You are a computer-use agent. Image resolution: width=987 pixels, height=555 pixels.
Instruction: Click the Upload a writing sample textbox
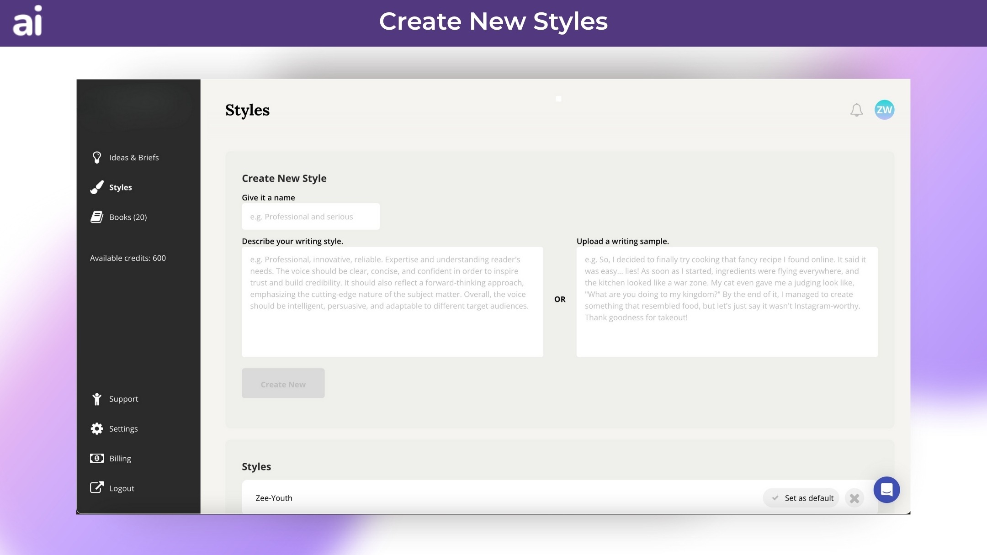tap(727, 302)
